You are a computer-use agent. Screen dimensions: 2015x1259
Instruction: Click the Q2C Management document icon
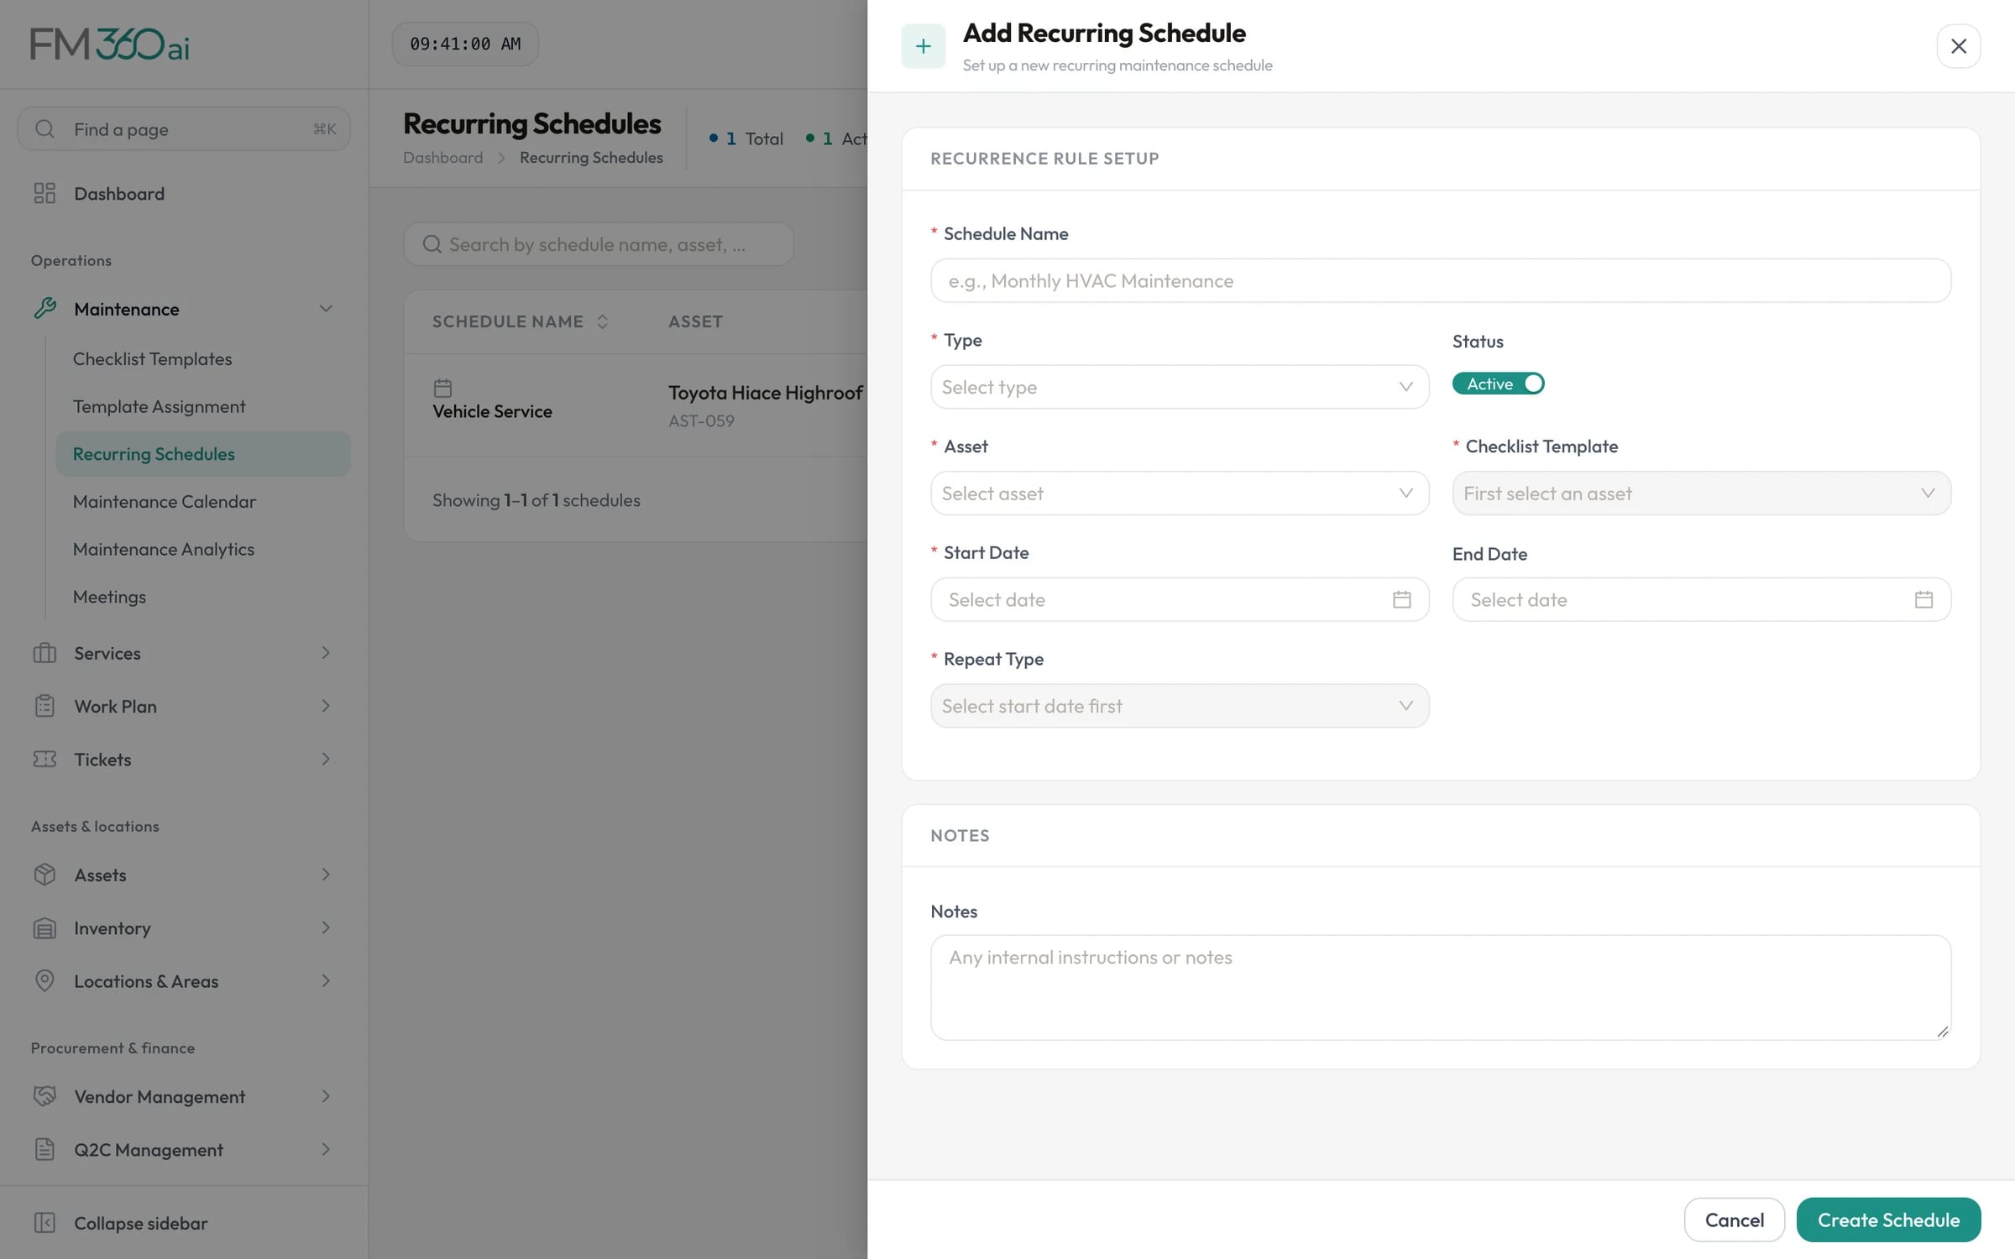click(x=44, y=1149)
